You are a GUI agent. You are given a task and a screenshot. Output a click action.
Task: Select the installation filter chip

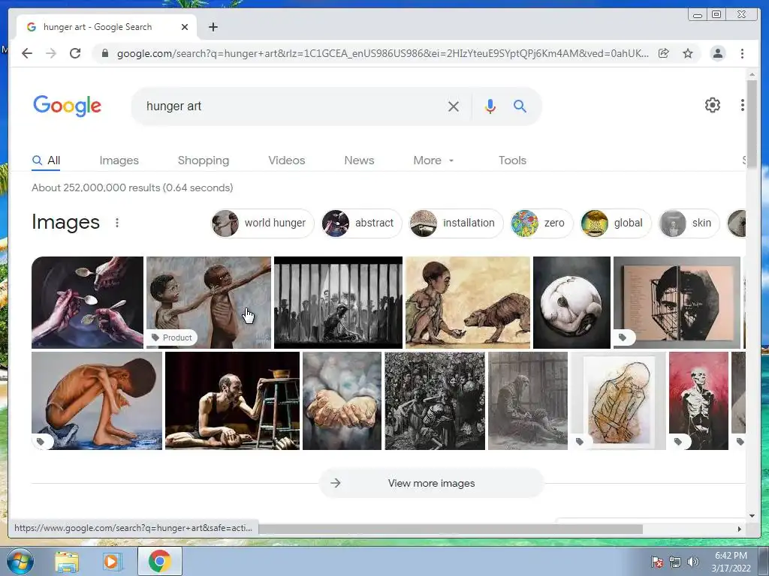[456, 223]
